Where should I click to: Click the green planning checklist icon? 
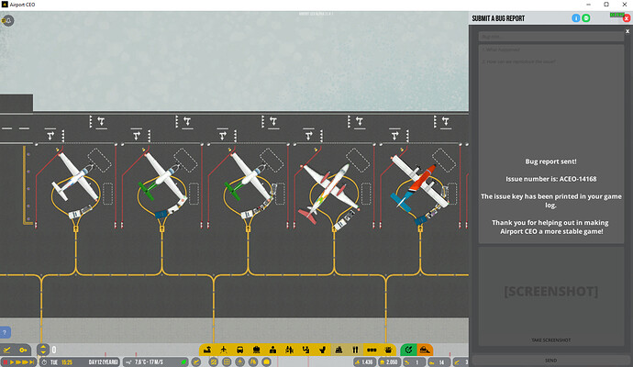(408, 350)
